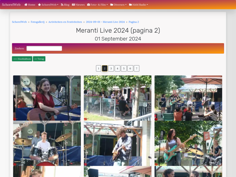Viewport: 236px width, 177px height.
Task: Open photo of curly-haired guitarist in plaid shirt
Action: [117, 143]
